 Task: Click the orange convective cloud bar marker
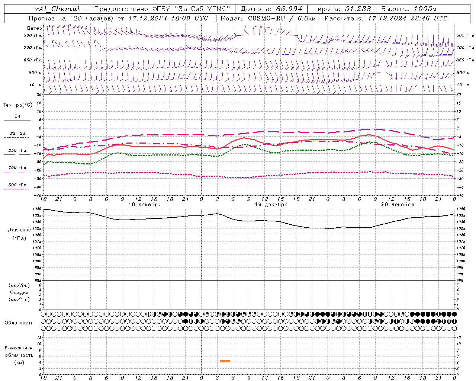click(225, 361)
